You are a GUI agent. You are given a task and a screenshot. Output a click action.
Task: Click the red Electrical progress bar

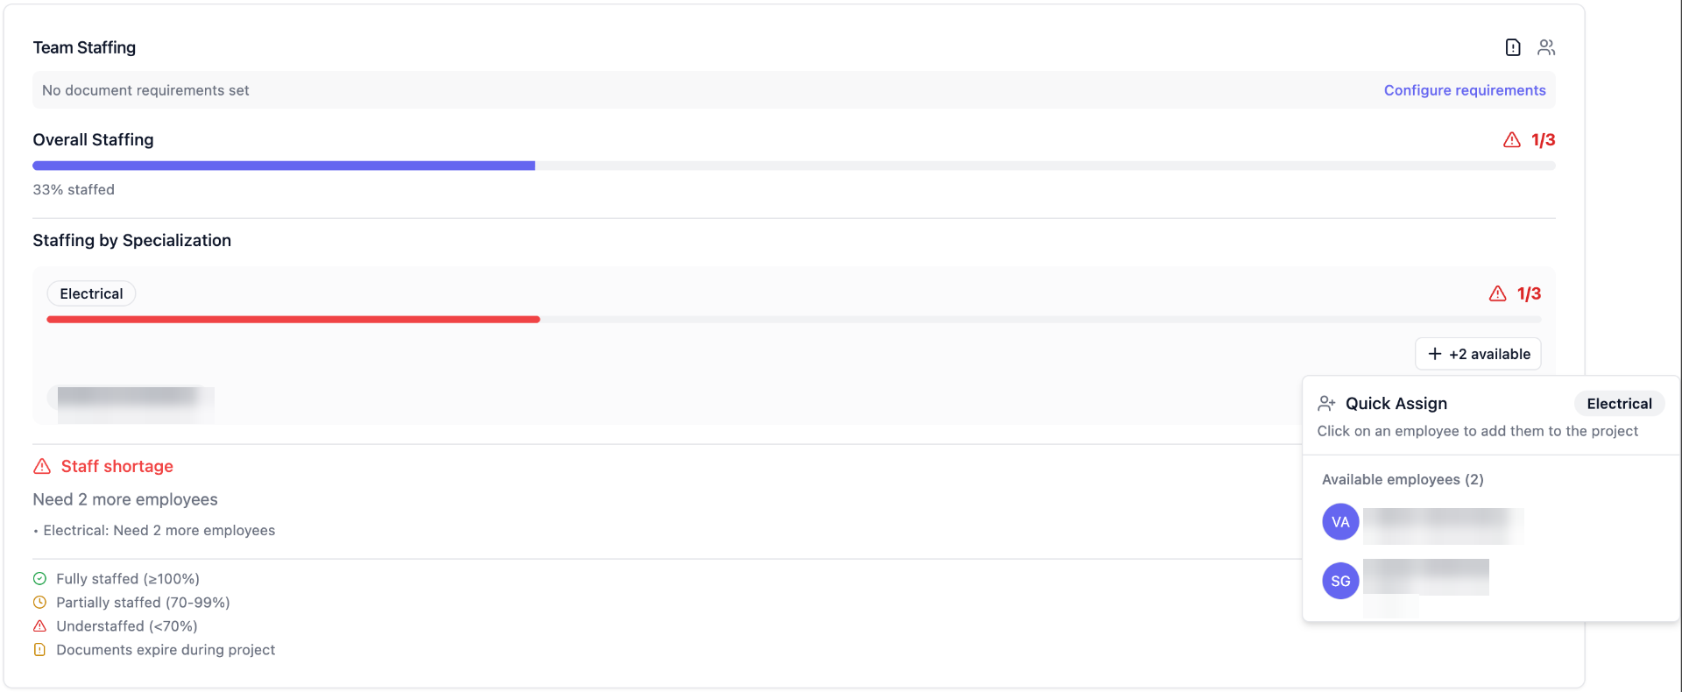(x=293, y=320)
